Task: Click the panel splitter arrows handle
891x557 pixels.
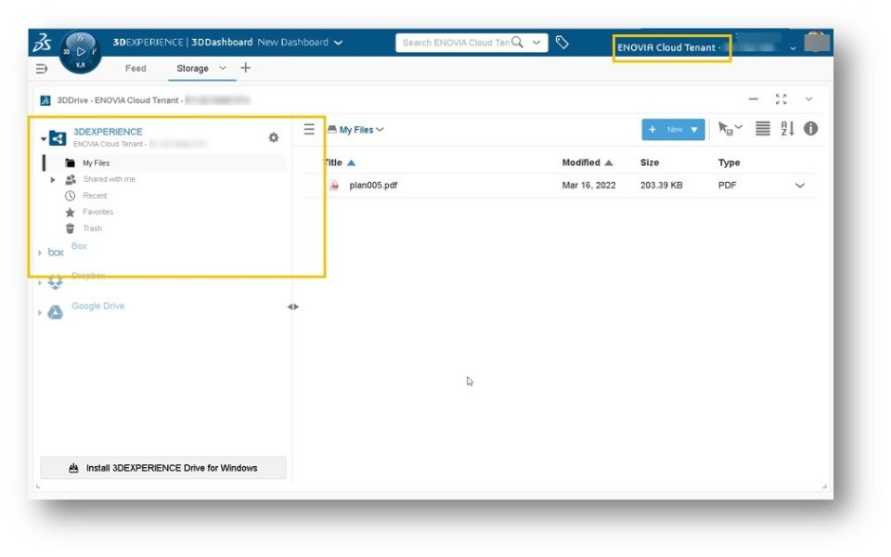Action: click(292, 307)
